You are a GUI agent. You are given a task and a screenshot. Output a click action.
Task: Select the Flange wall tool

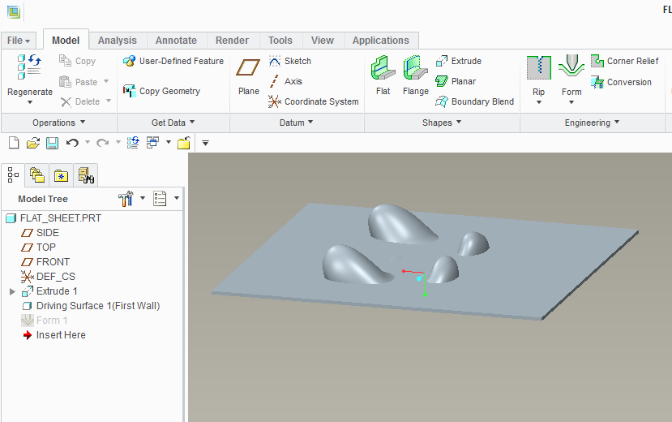coord(415,75)
